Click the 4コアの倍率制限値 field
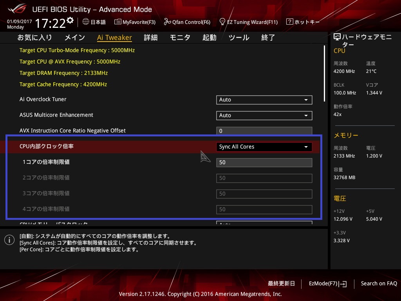This screenshot has height=301, width=401. click(264, 209)
